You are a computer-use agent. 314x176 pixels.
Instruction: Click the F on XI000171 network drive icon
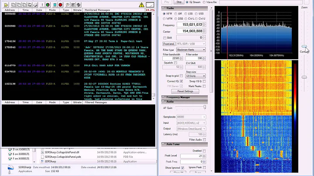[x=10, y=159]
